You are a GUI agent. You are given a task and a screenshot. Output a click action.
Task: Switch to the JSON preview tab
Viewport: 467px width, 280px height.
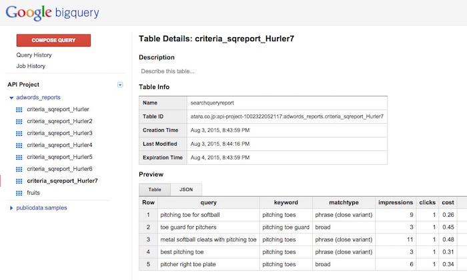186,190
